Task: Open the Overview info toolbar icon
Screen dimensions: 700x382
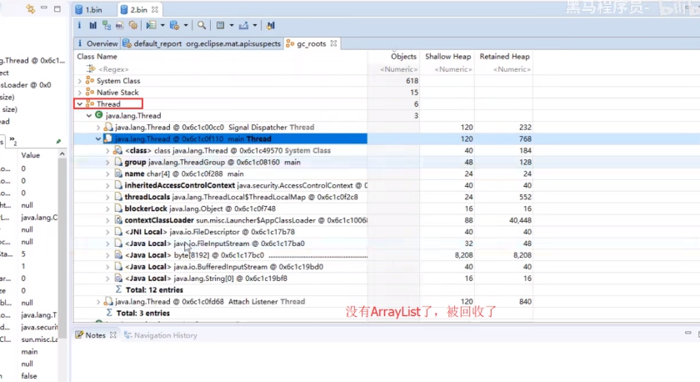Action: [79, 26]
